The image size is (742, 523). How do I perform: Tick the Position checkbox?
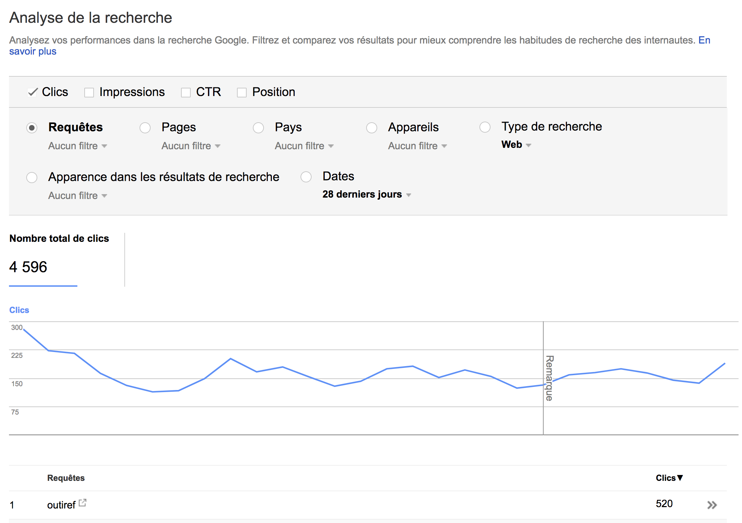[242, 92]
